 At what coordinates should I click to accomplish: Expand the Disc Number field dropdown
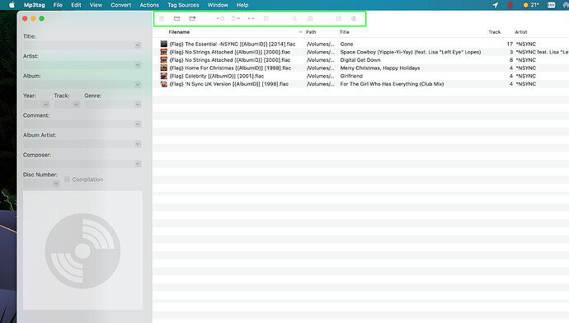pyautogui.click(x=56, y=184)
